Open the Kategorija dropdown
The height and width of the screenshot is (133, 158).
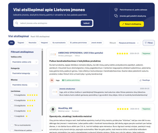point(25,73)
